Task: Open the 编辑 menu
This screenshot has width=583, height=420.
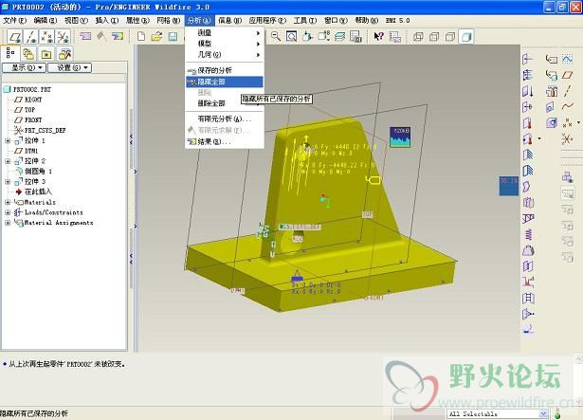Action: (45, 21)
